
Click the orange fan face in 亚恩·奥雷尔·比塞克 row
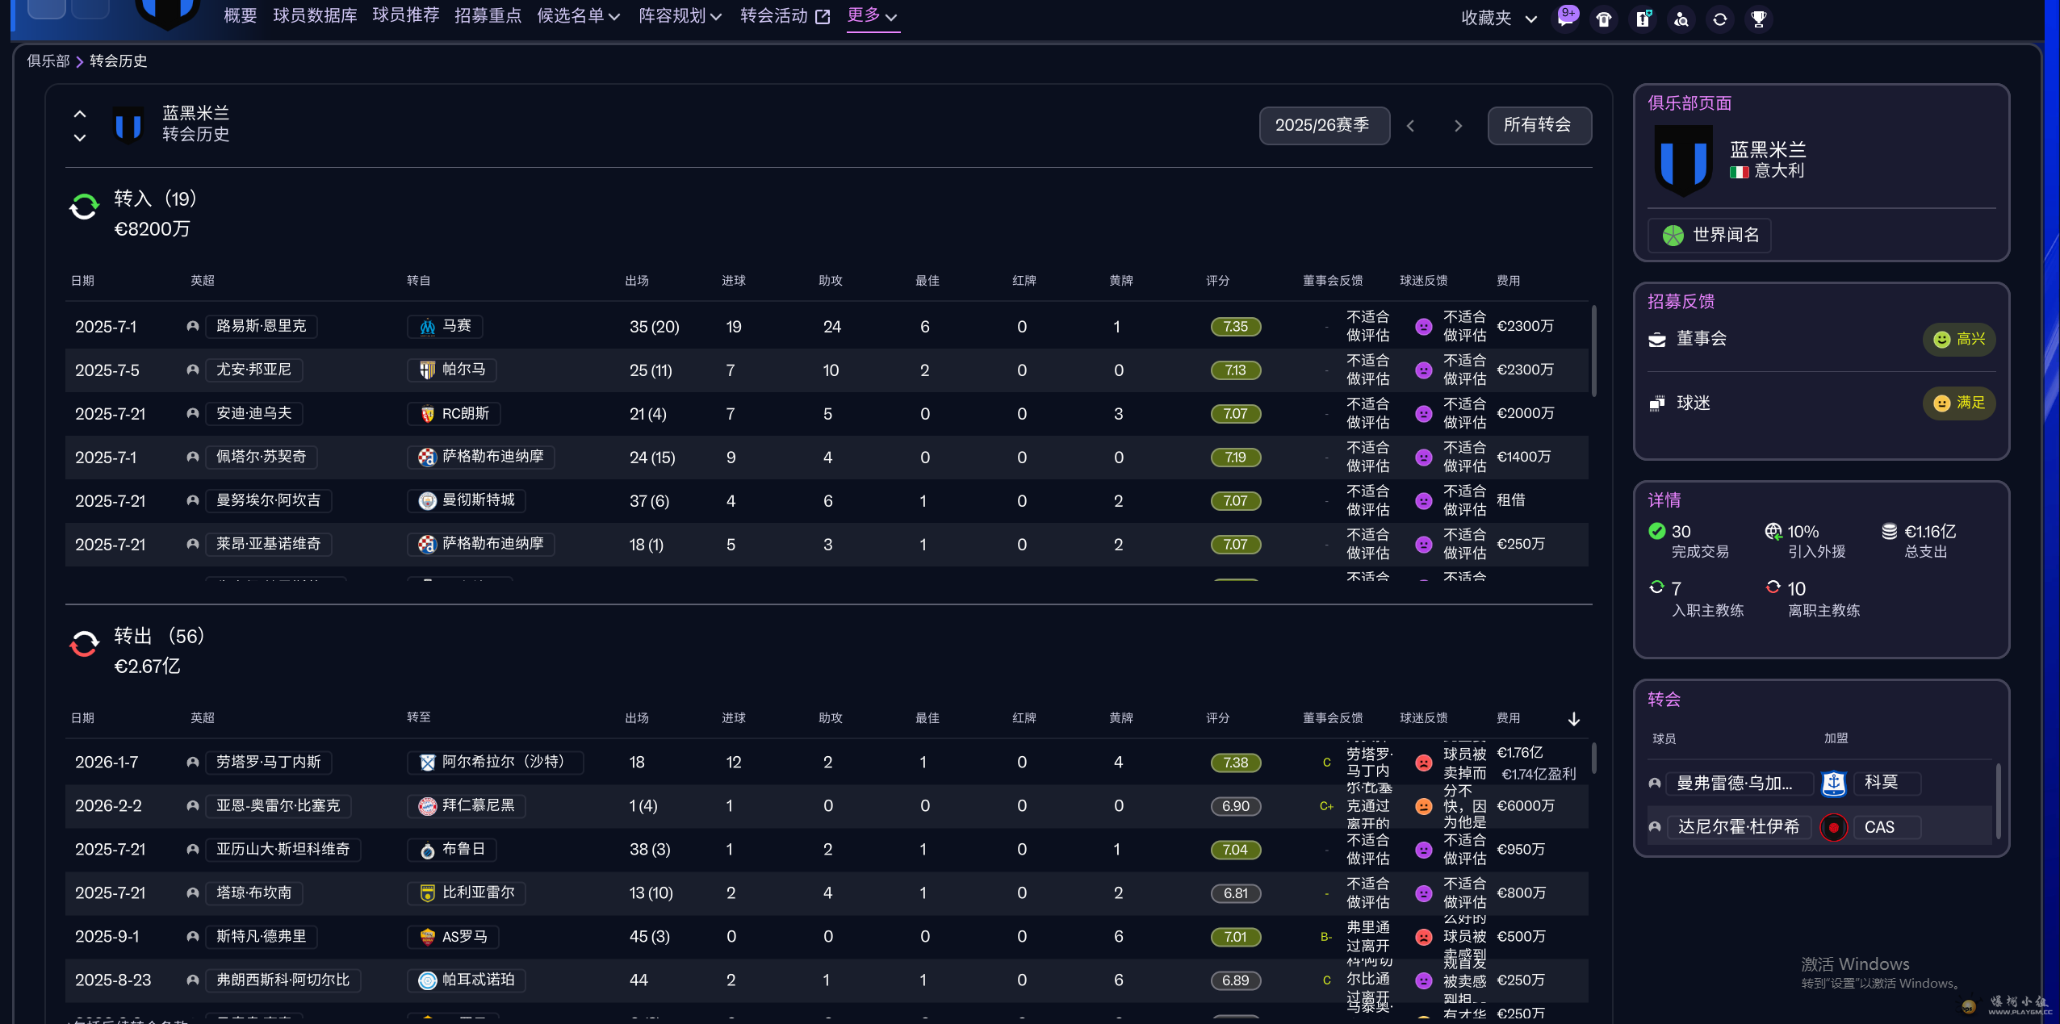point(1424,806)
